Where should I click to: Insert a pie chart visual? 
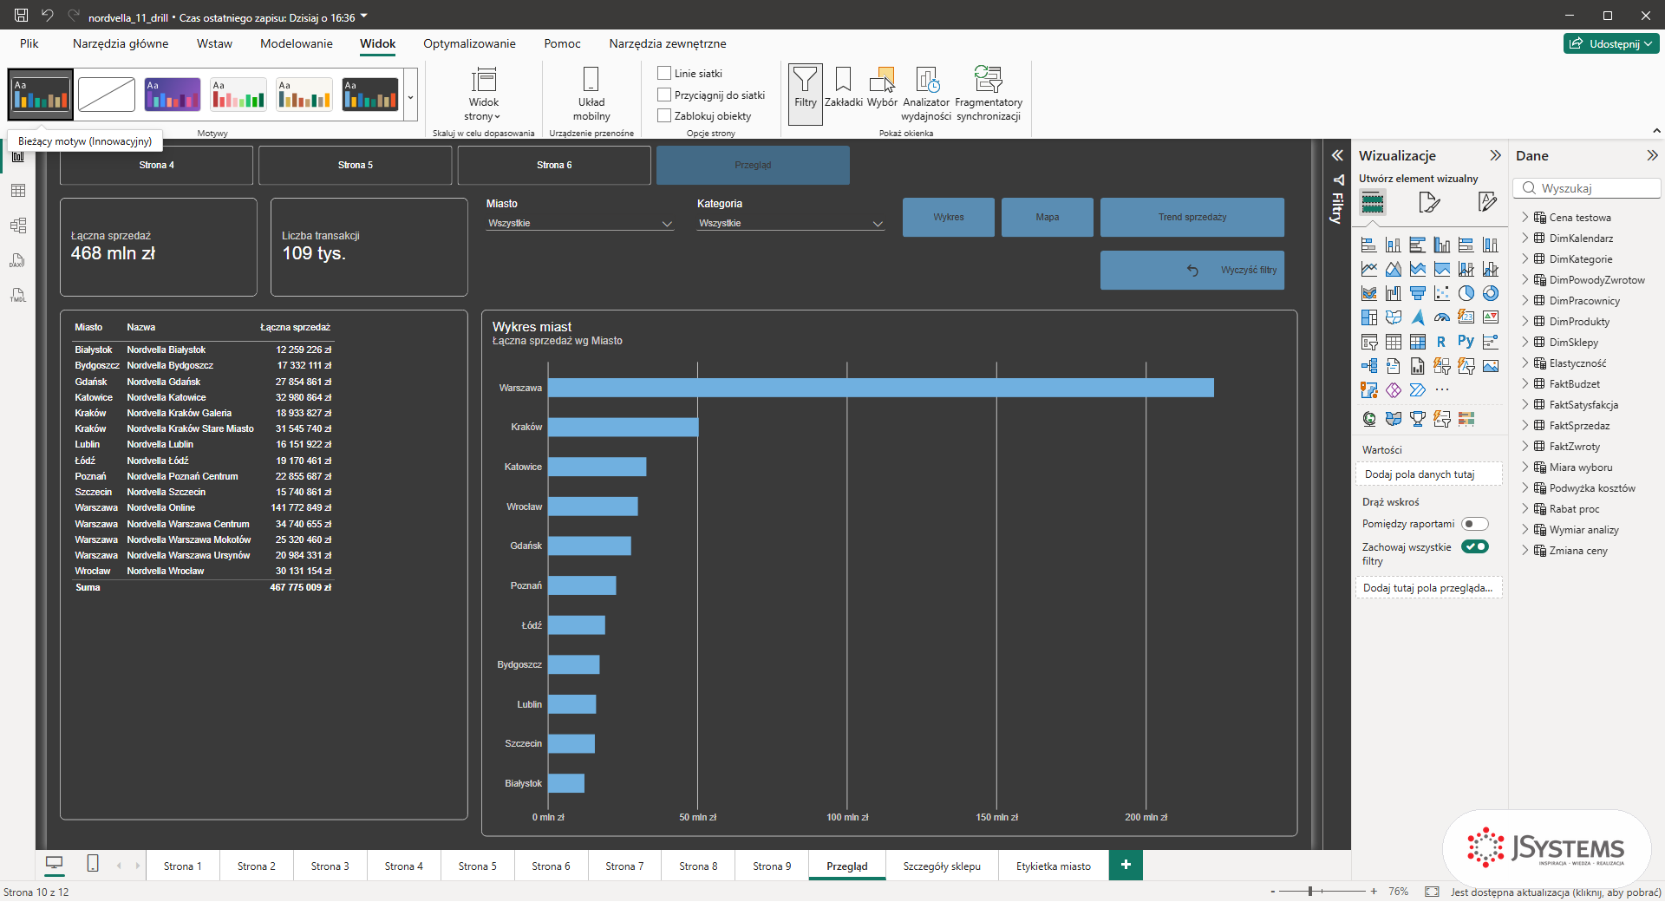point(1466,293)
